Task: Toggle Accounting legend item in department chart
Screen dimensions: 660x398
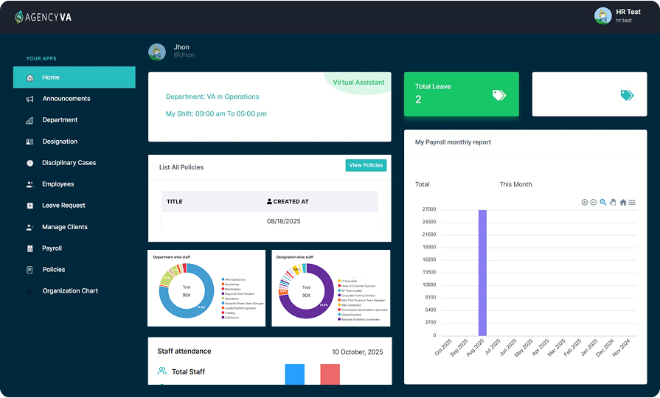Action: [235, 284]
